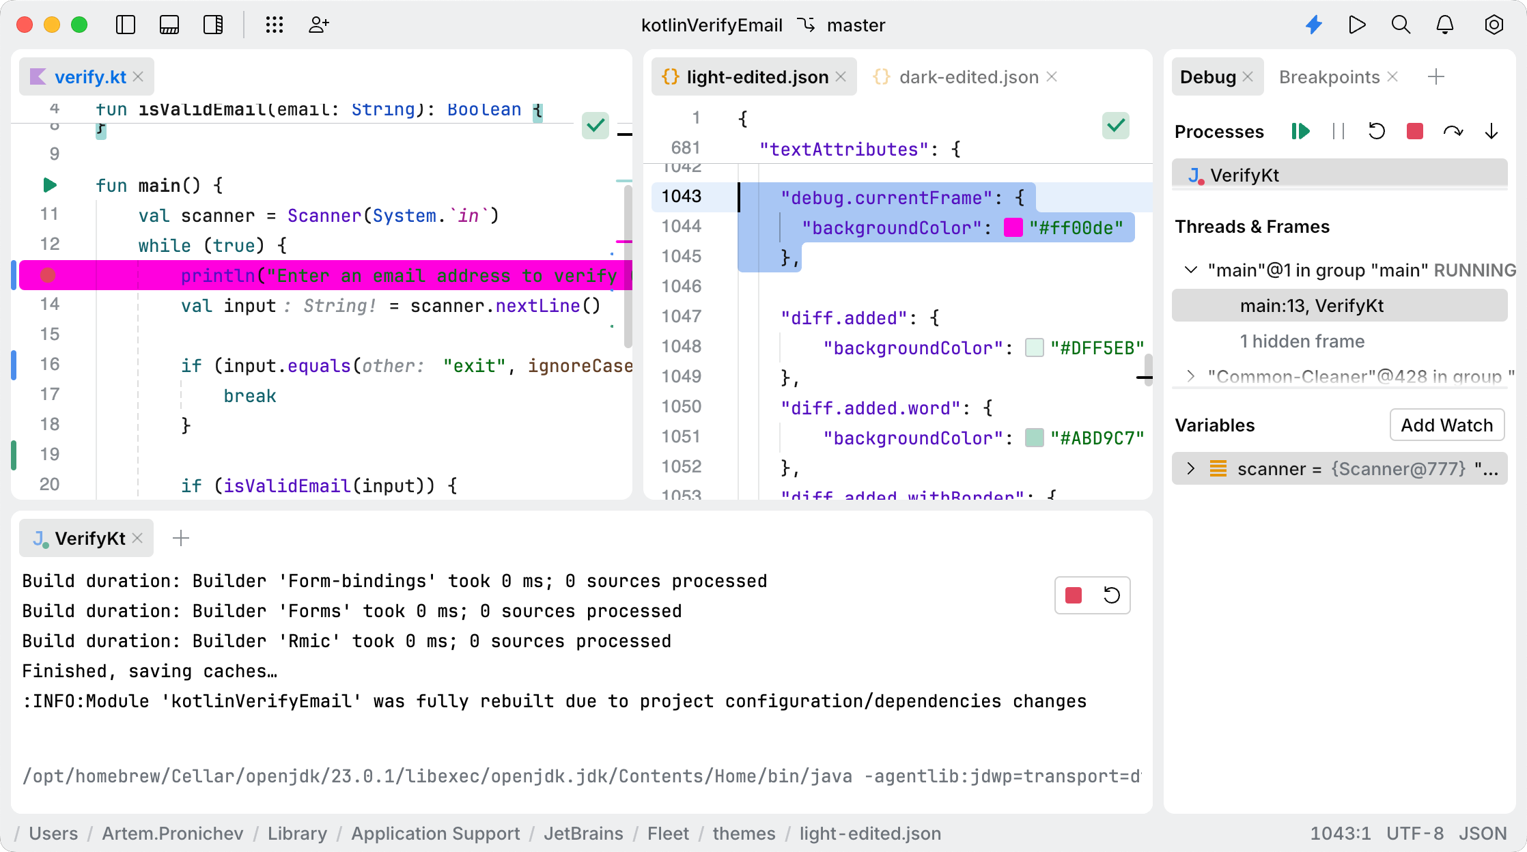Image resolution: width=1527 pixels, height=852 pixels.
Task: Resume program in debugger Processes toolbar
Action: tap(1300, 131)
